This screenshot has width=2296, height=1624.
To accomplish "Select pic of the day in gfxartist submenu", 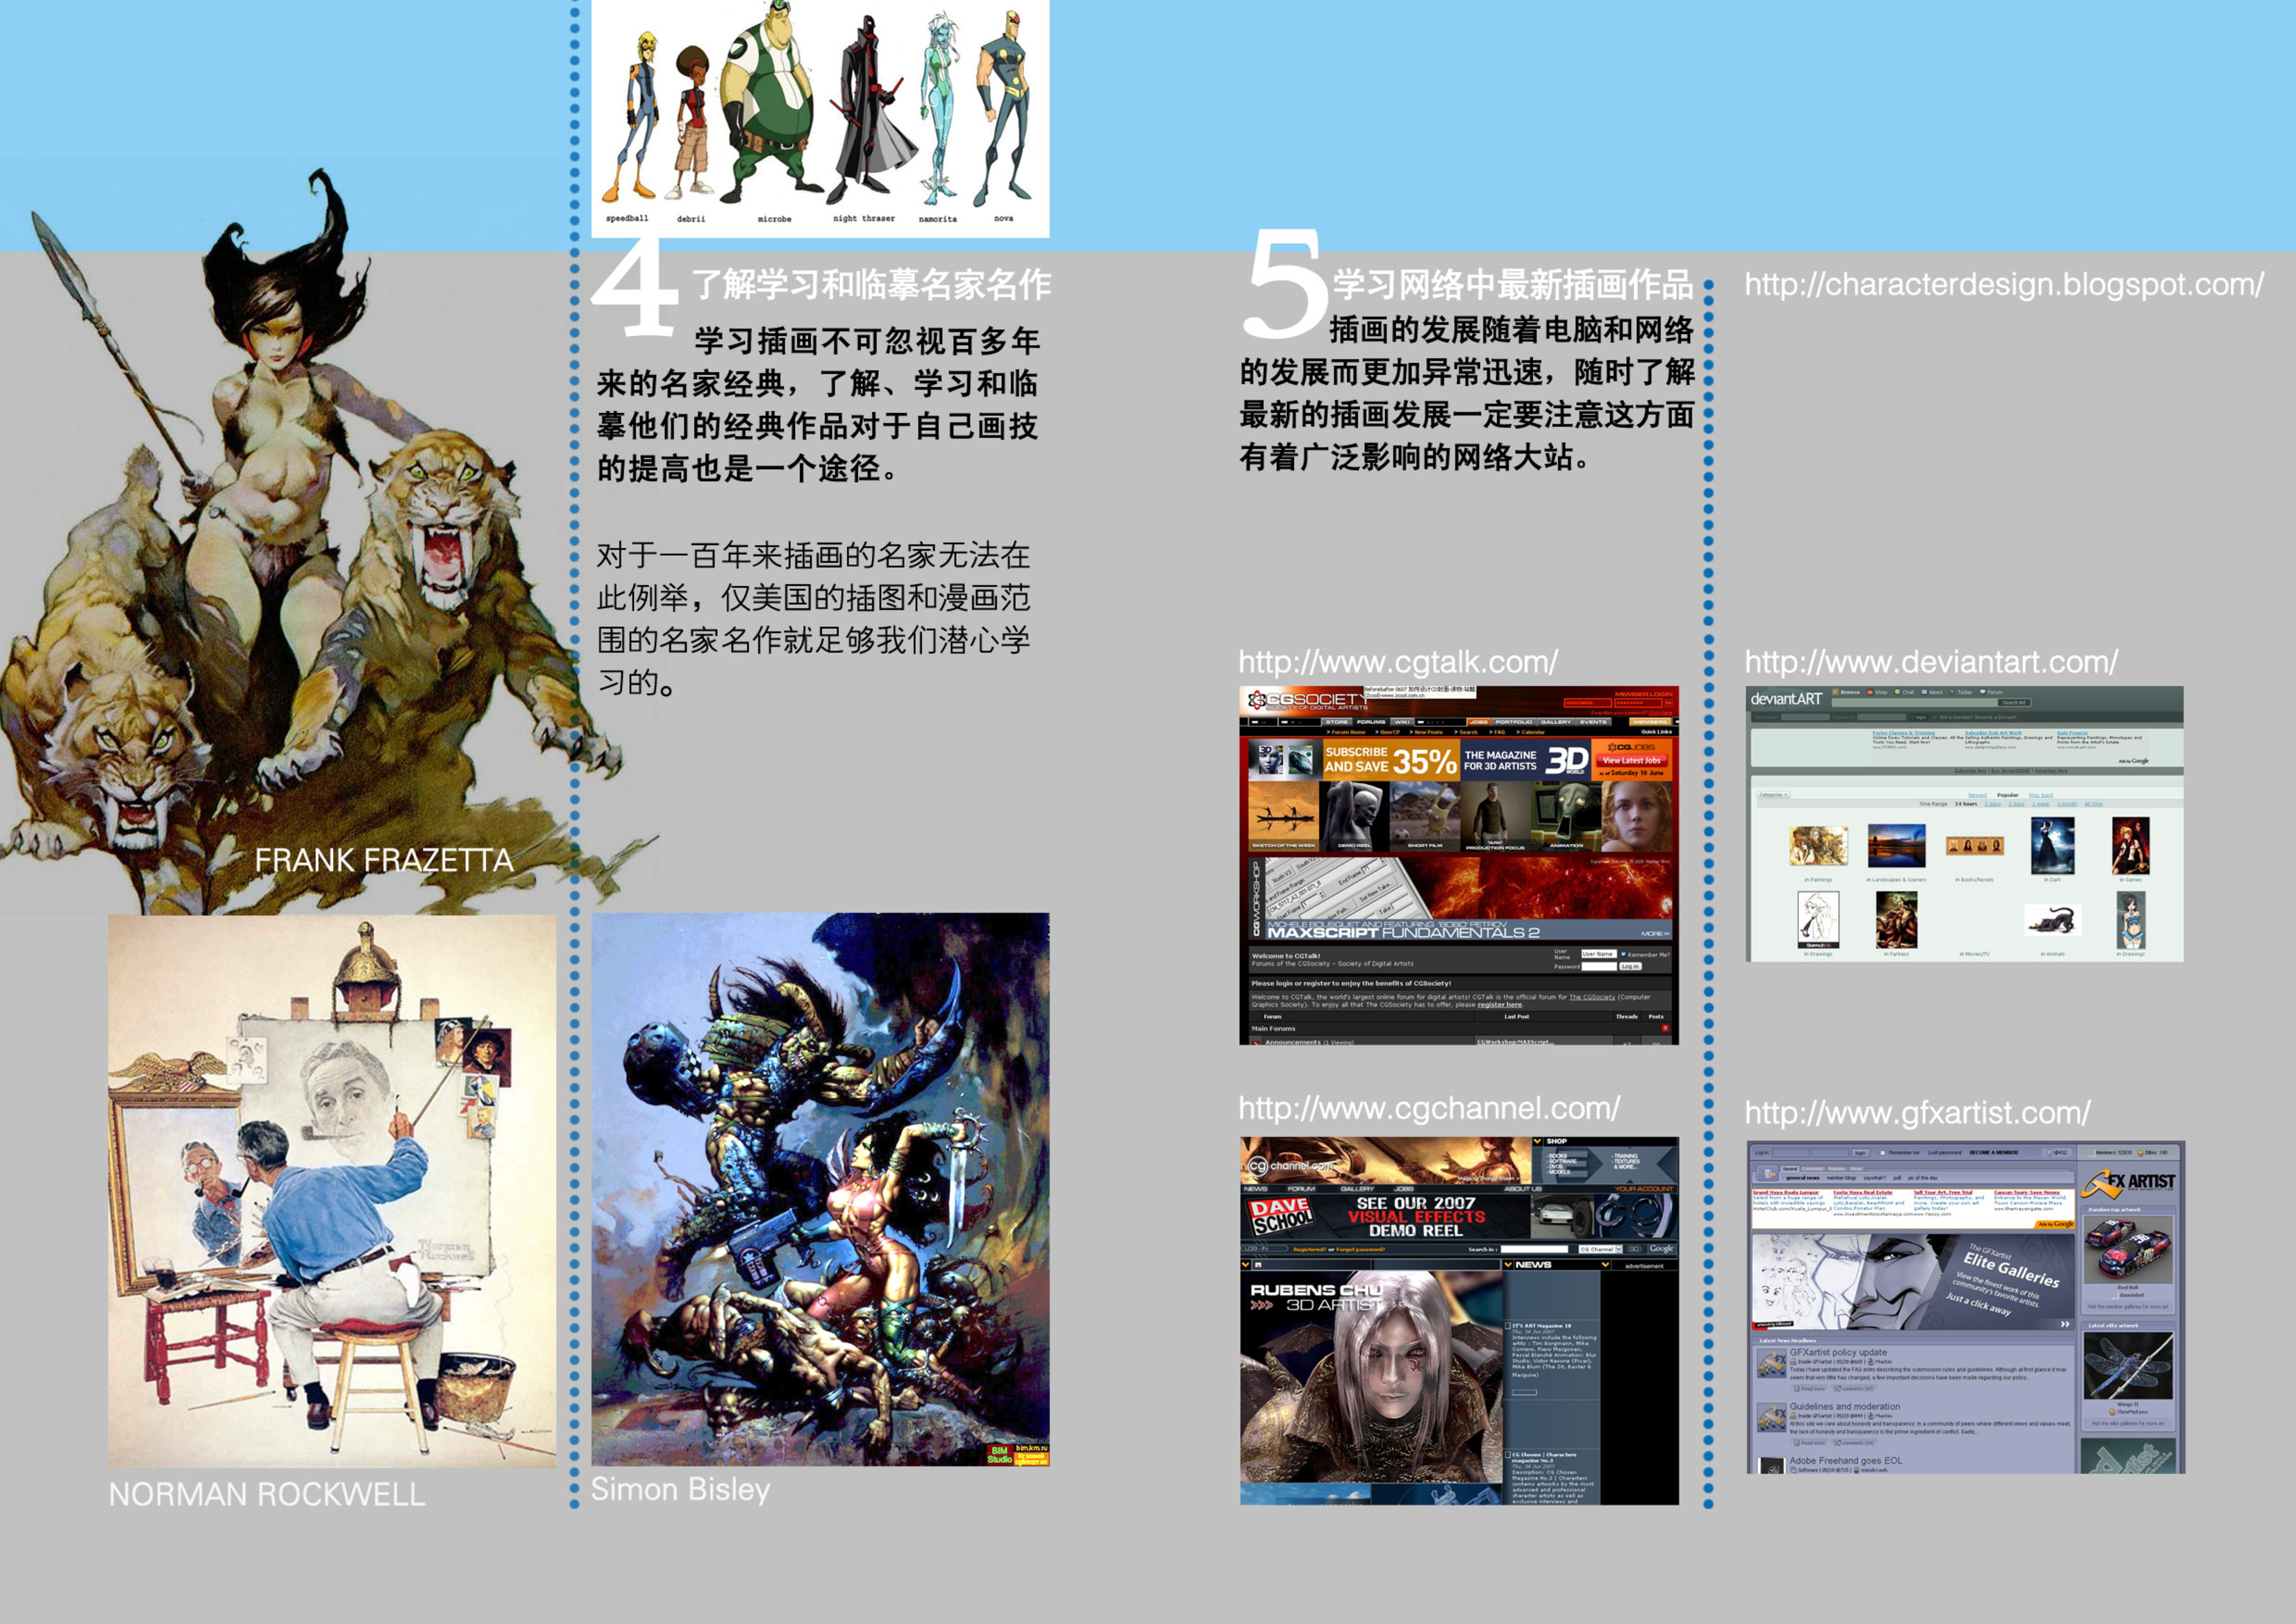I will point(1923,1178).
